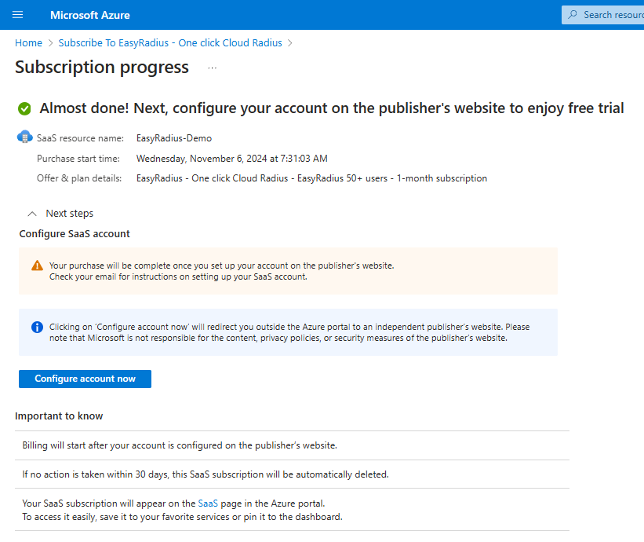The image size is (644, 542).
Task: Click the Microsoft Azure logo
Action: point(89,15)
